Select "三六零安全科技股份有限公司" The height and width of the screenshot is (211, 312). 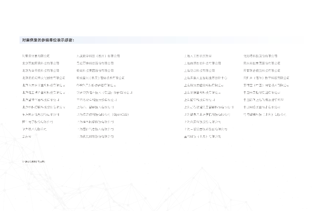click(97, 100)
